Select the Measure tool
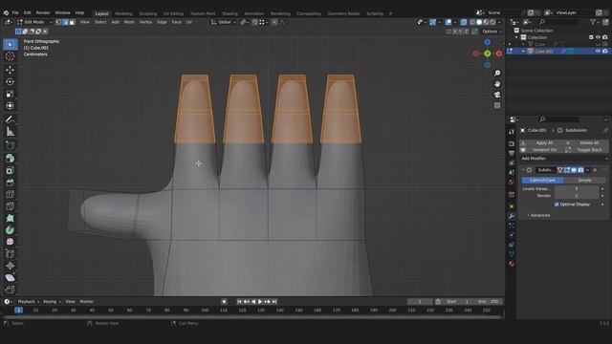The width and height of the screenshot is (612, 344). click(x=11, y=132)
